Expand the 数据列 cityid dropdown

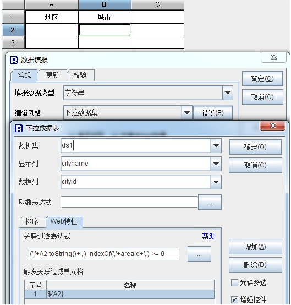216,182
